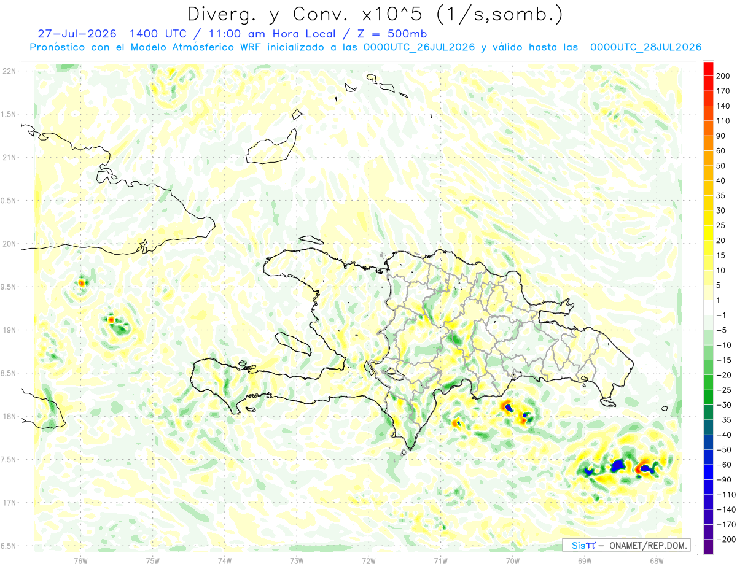Click the 22N latitude label

pyautogui.click(x=9, y=71)
